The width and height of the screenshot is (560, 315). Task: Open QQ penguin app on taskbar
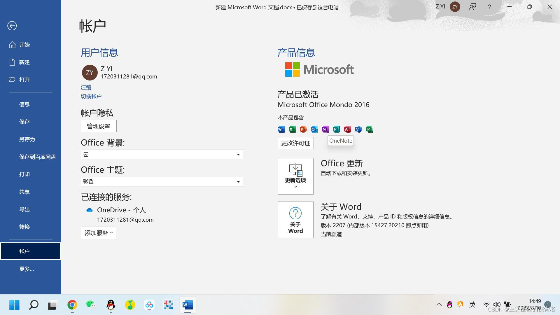(x=111, y=305)
